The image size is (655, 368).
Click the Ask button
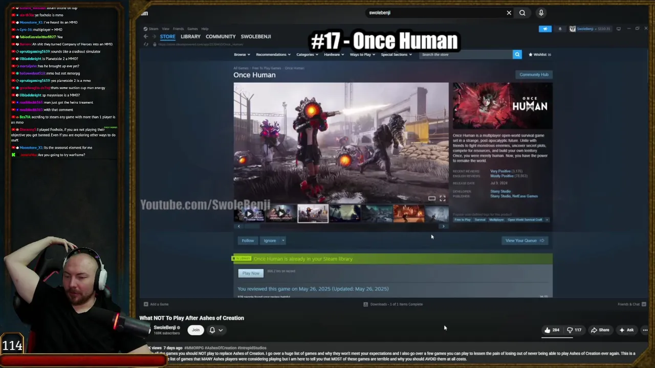627,330
